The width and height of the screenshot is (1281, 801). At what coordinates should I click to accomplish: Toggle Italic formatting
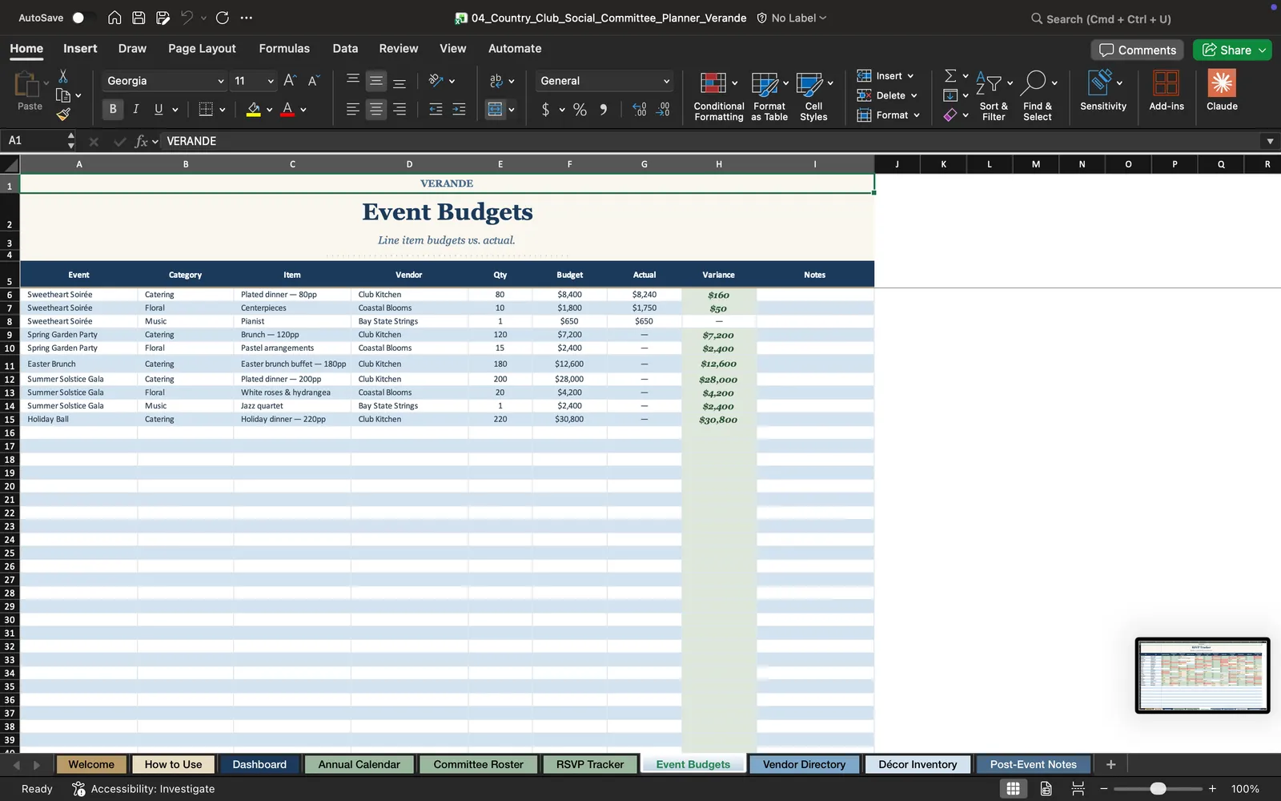pyautogui.click(x=136, y=109)
